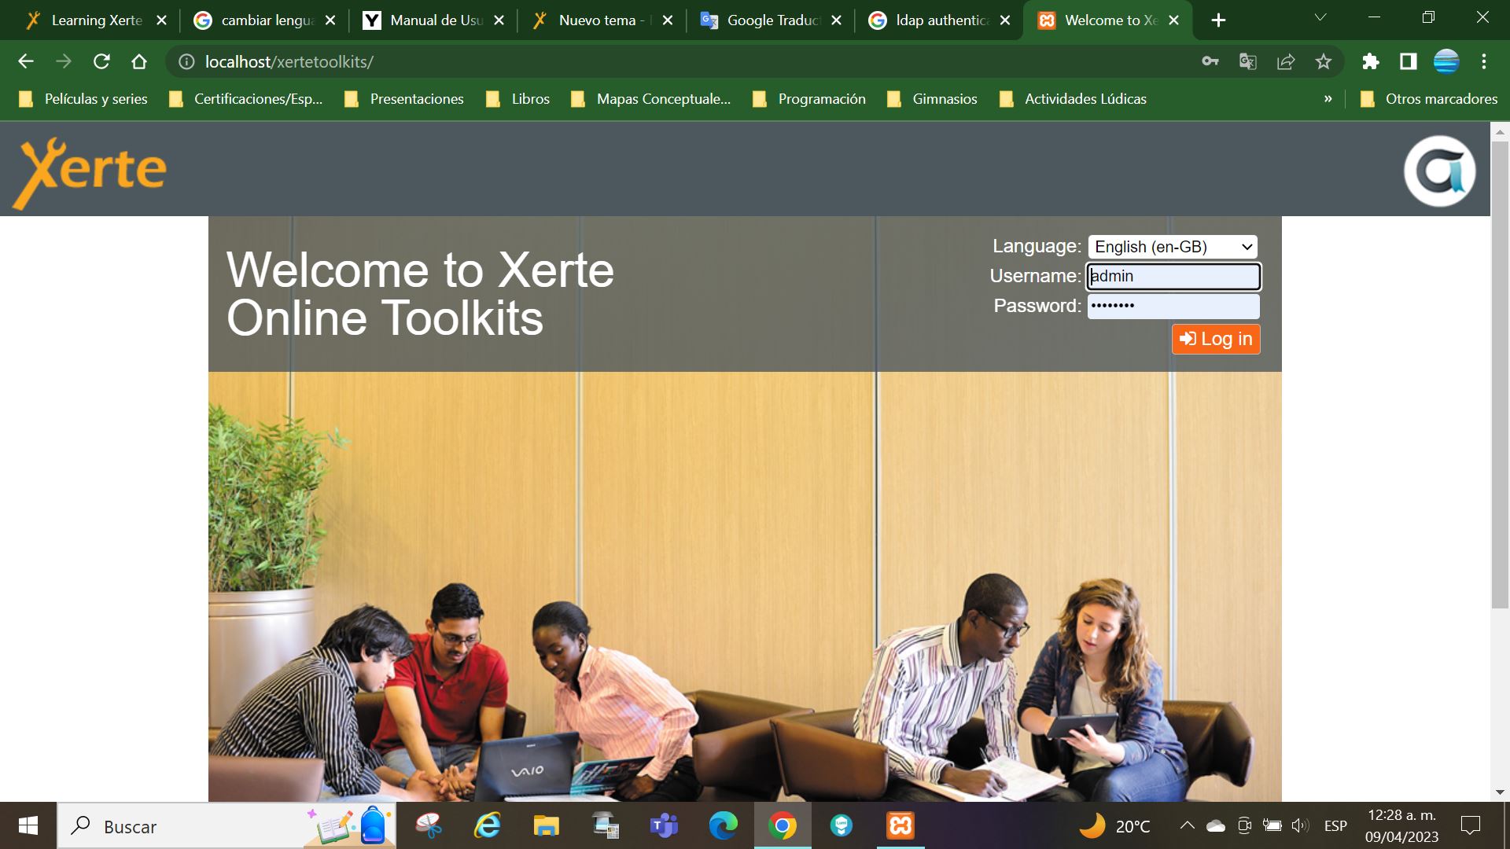Switch to the cambiar lengua tab

click(266, 20)
